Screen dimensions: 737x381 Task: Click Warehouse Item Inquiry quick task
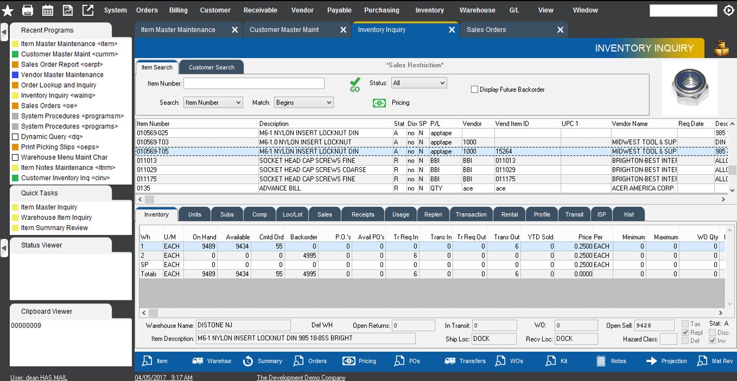click(x=56, y=218)
